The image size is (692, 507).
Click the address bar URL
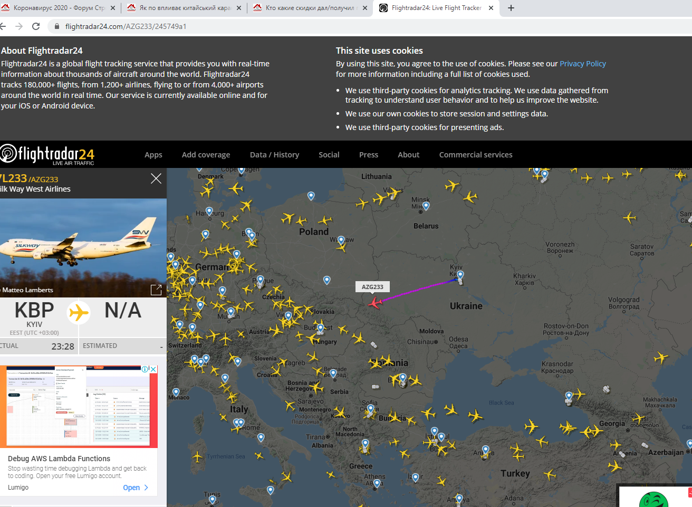tap(126, 26)
